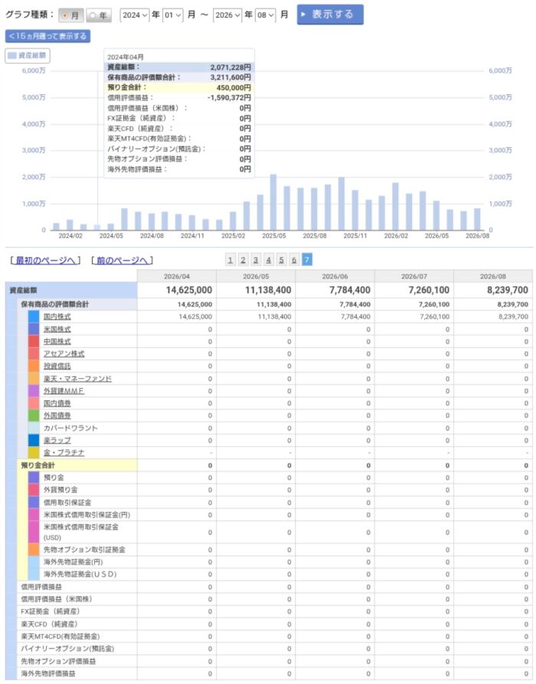The width and height of the screenshot is (536, 684).
Task: Click the 資産総額 value 11,138,400
Action: click(268, 290)
